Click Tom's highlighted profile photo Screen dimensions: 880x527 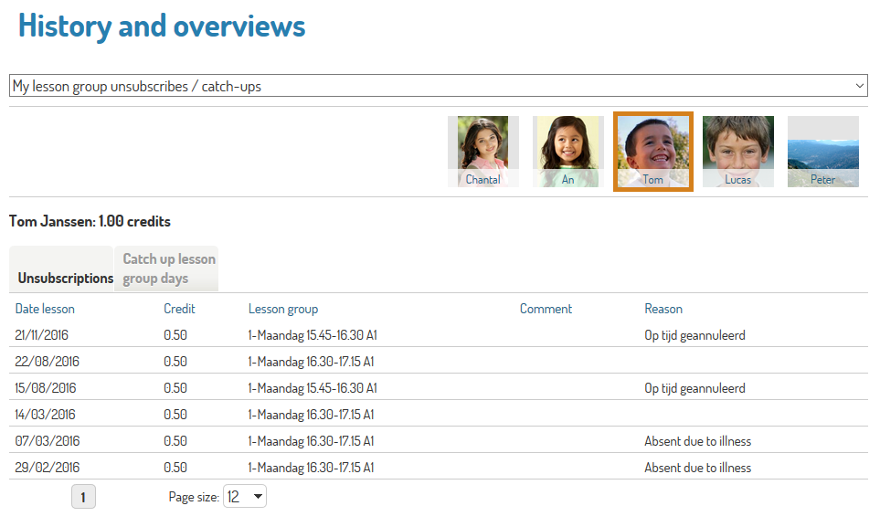click(652, 151)
